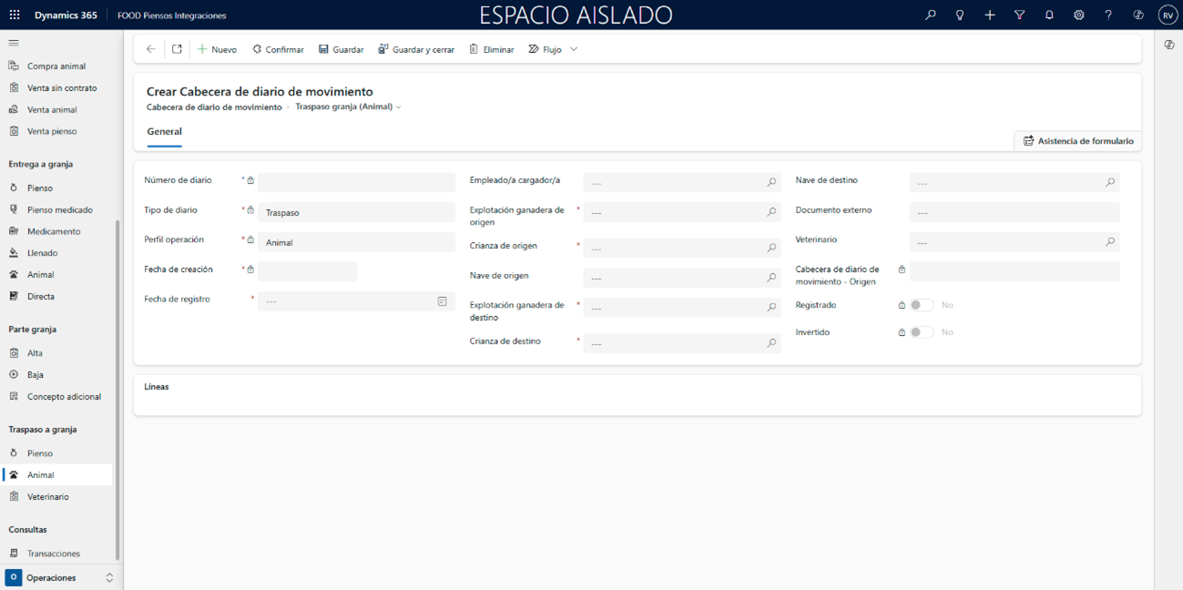
Task: Open the settings gear icon
Action: click(x=1078, y=15)
